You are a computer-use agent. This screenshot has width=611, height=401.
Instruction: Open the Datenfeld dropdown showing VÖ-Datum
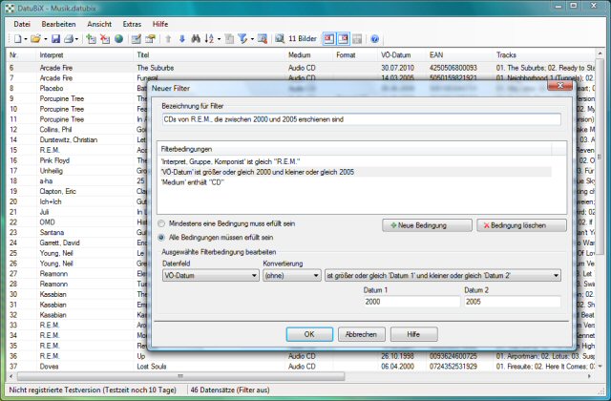tap(208, 276)
